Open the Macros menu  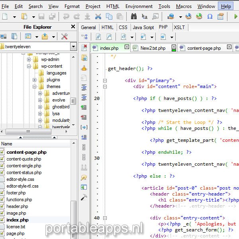tap(184, 6)
